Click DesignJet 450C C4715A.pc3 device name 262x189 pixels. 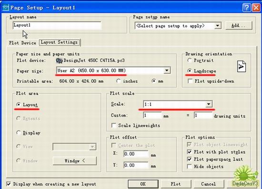[94, 60]
